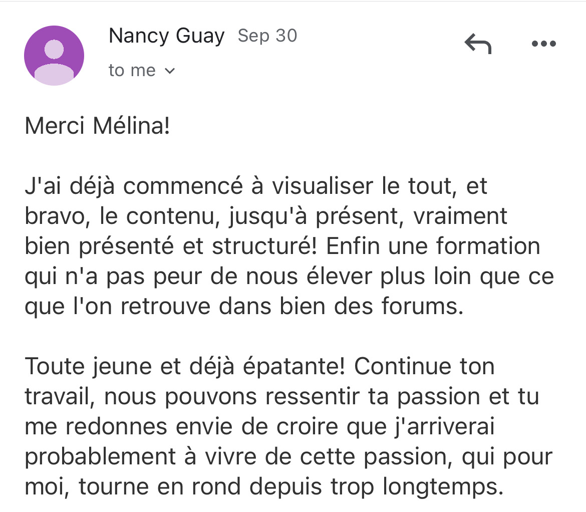Image resolution: width=586 pixels, height=512 pixels.
Task: Click the reply arrow icon
Action: coord(478,45)
